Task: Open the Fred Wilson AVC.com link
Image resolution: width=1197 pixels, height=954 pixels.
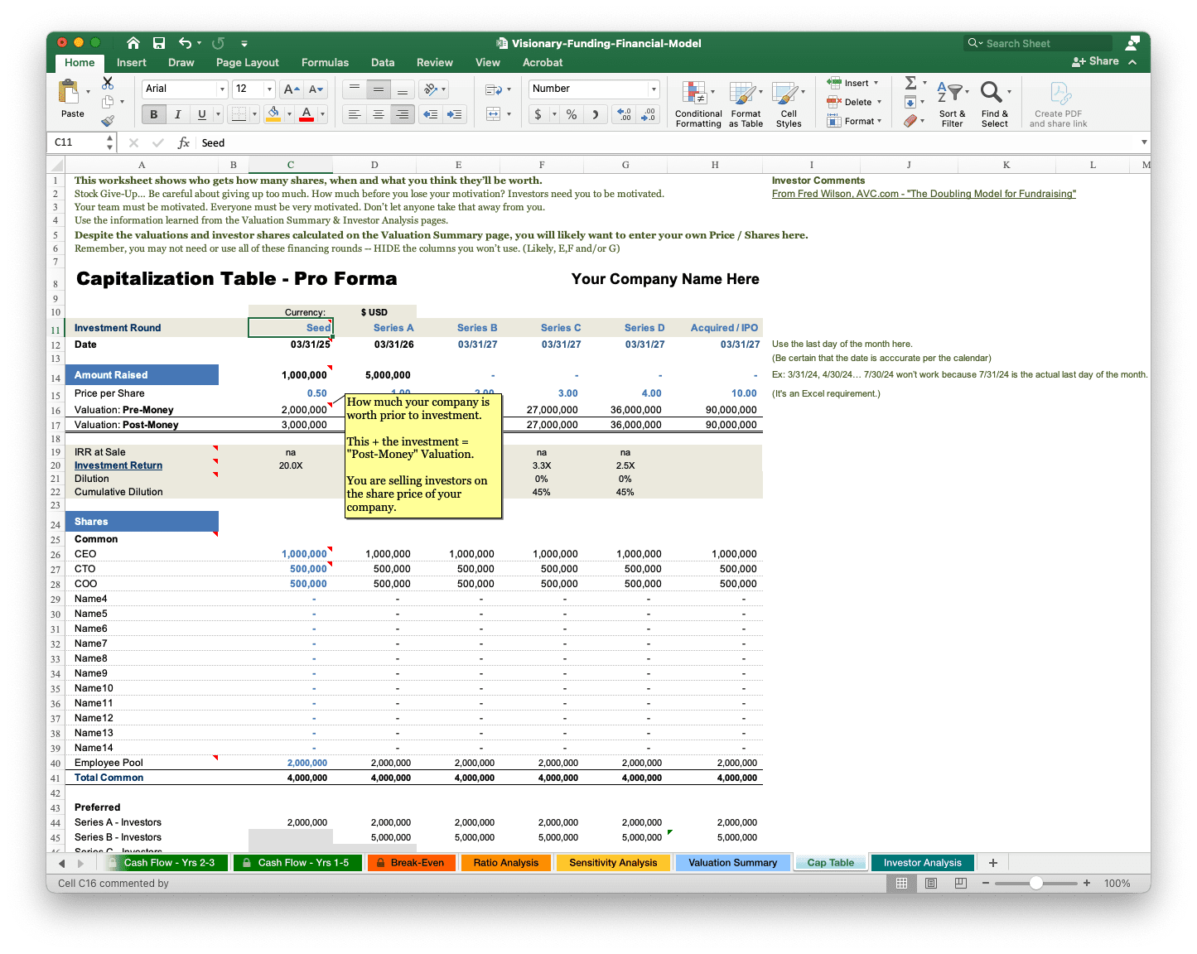Action: pyautogui.click(x=924, y=194)
